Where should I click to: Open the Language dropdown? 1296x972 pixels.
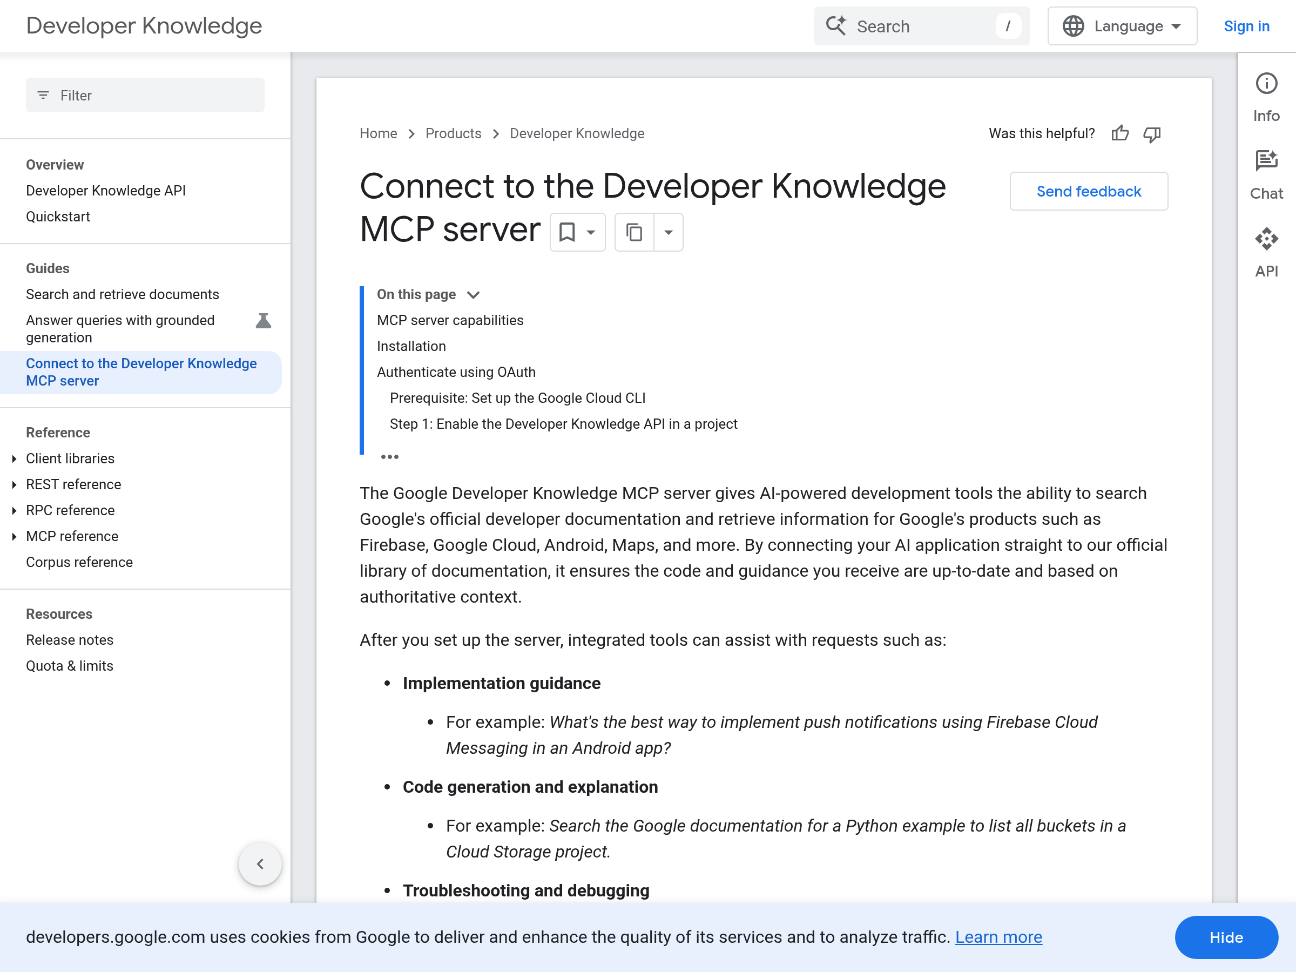[x=1122, y=26]
